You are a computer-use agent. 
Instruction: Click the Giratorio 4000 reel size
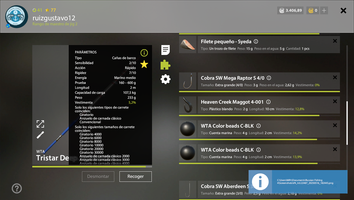click(x=91, y=134)
